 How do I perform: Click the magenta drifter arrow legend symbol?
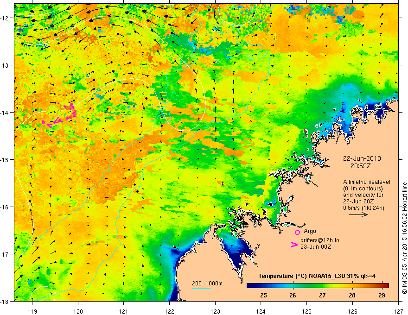point(294,245)
